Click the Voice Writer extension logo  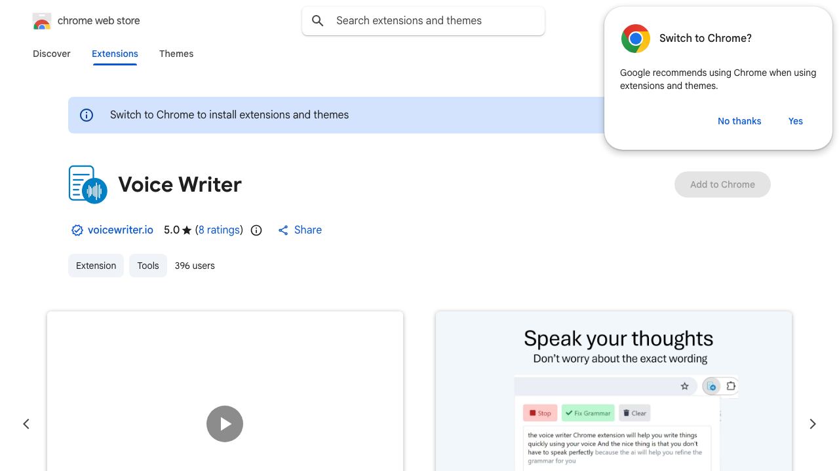[x=88, y=184]
